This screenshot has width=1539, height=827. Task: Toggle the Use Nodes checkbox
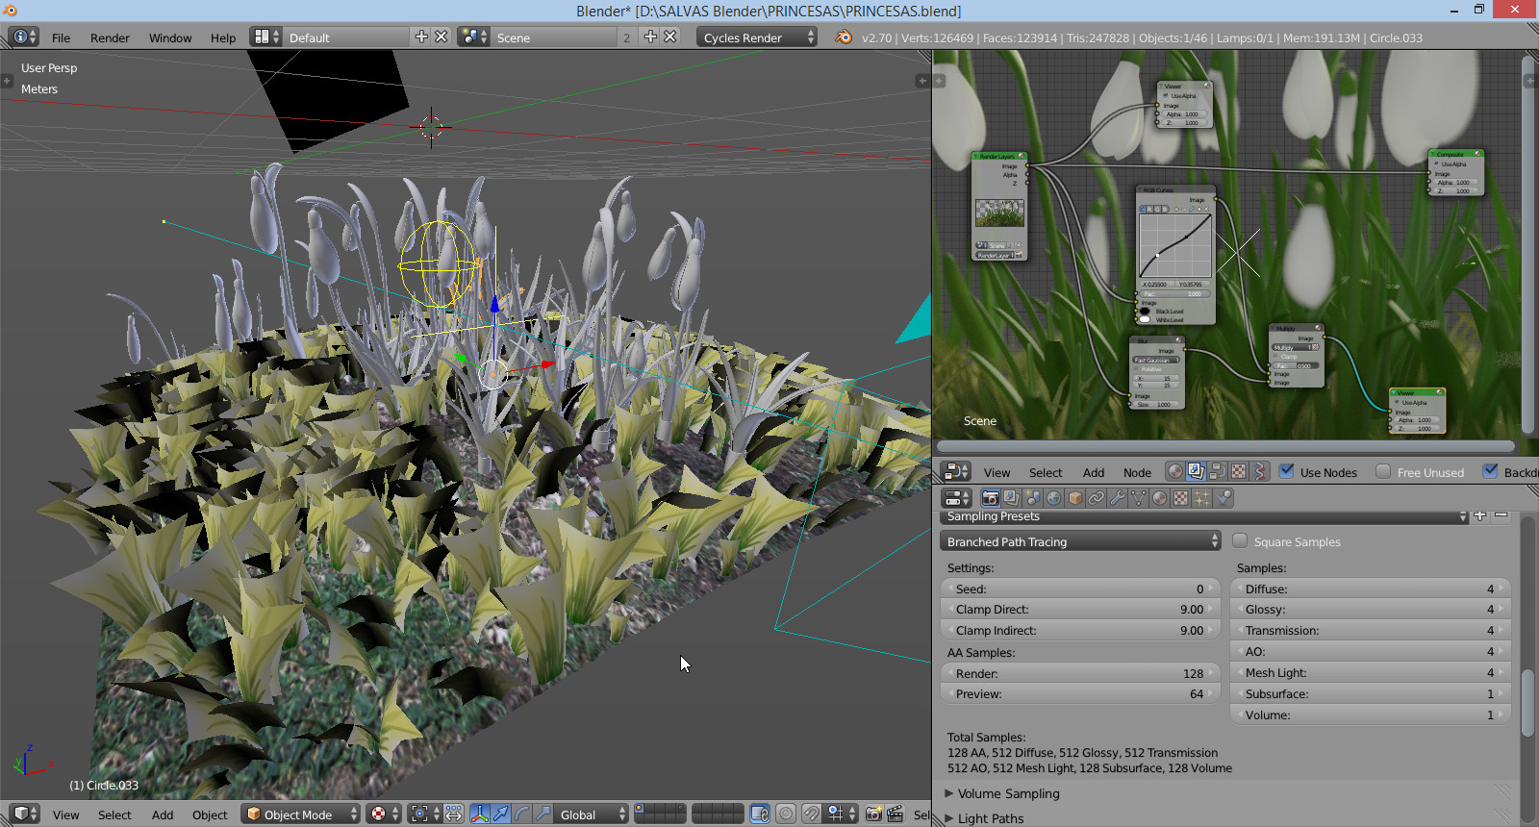click(x=1287, y=471)
